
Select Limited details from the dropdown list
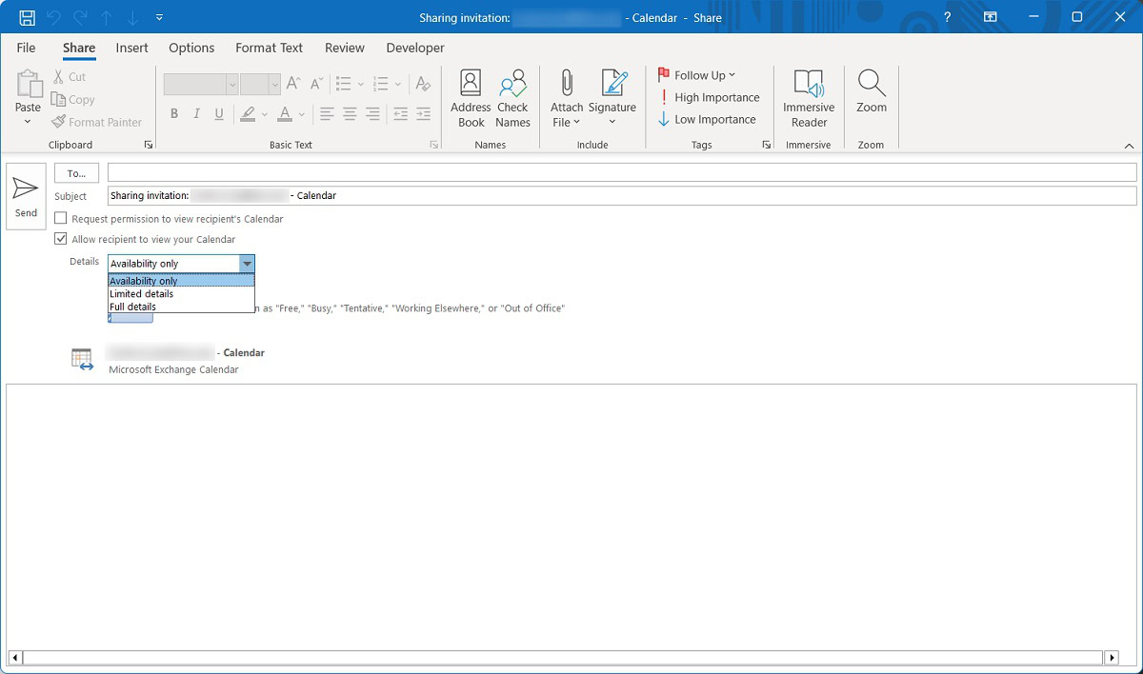(141, 294)
